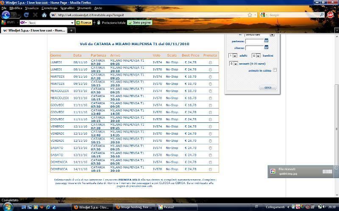Click the Picasa icon in download notification

click(272, 171)
